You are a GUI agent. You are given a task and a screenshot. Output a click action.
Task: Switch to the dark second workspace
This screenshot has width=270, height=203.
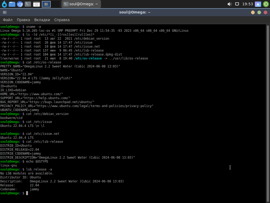click(55, 4)
